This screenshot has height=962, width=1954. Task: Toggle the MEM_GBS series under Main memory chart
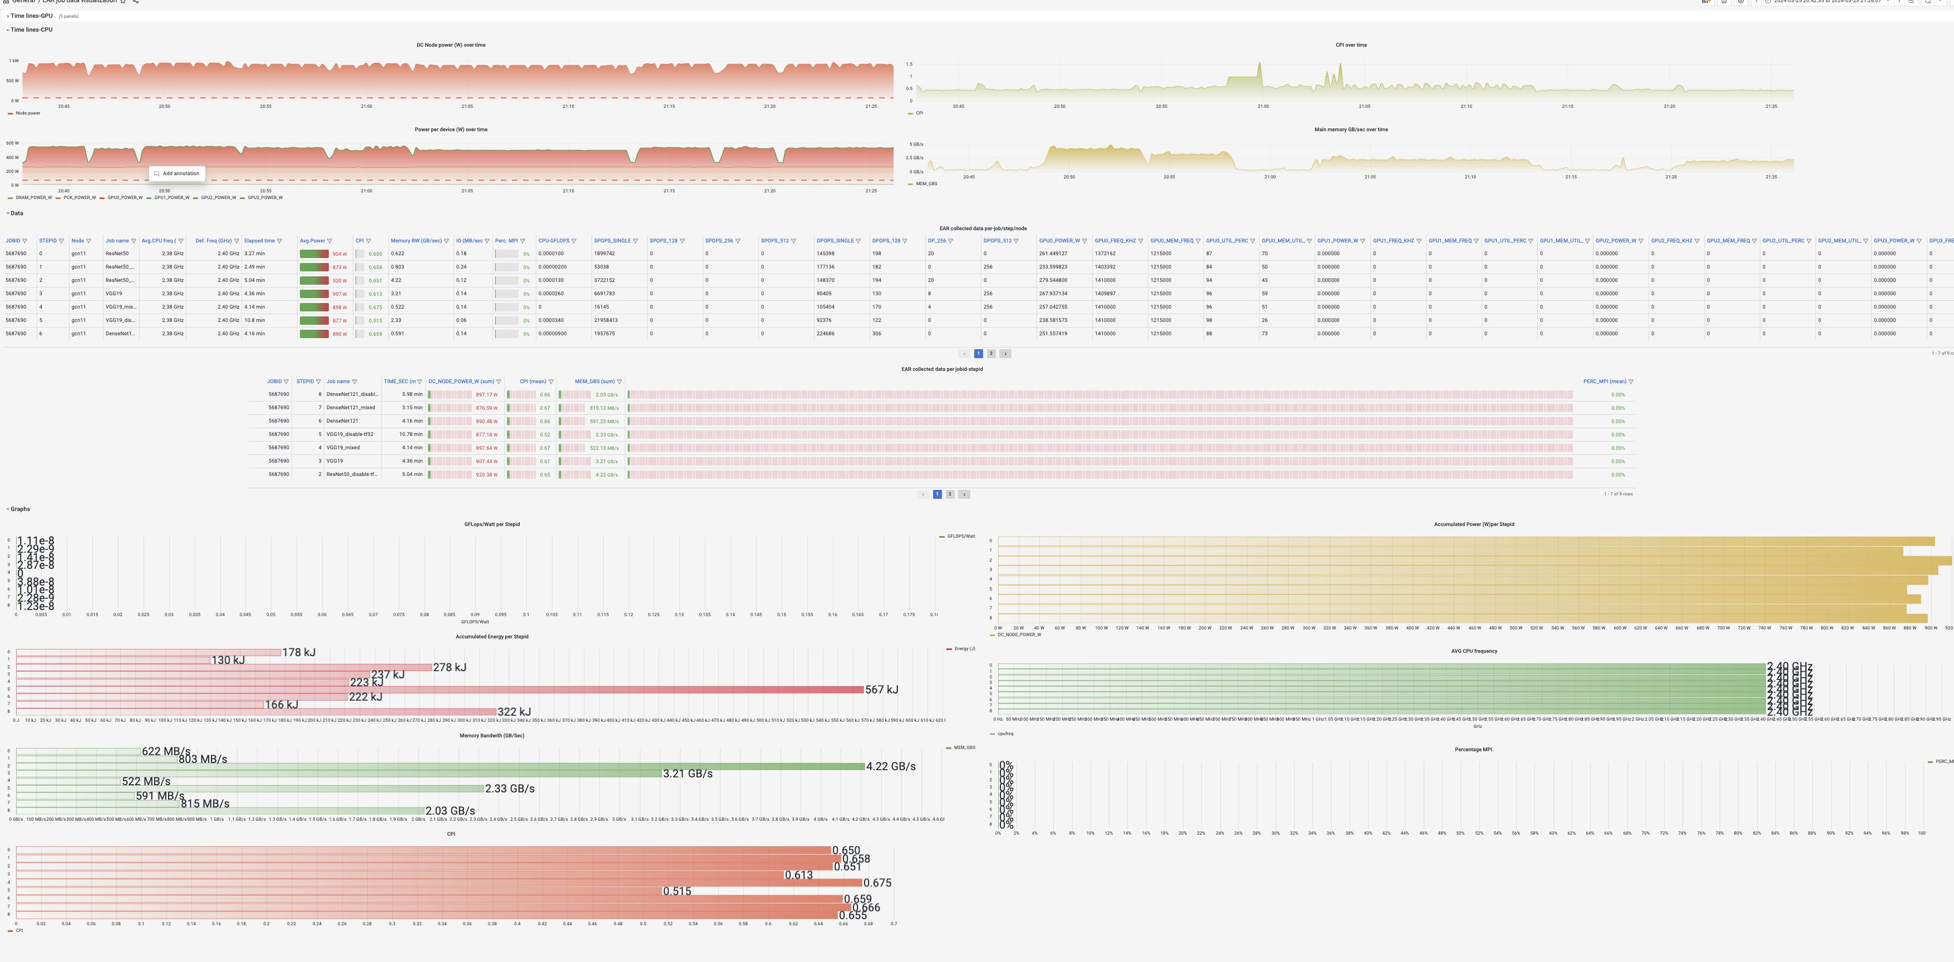(926, 184)
